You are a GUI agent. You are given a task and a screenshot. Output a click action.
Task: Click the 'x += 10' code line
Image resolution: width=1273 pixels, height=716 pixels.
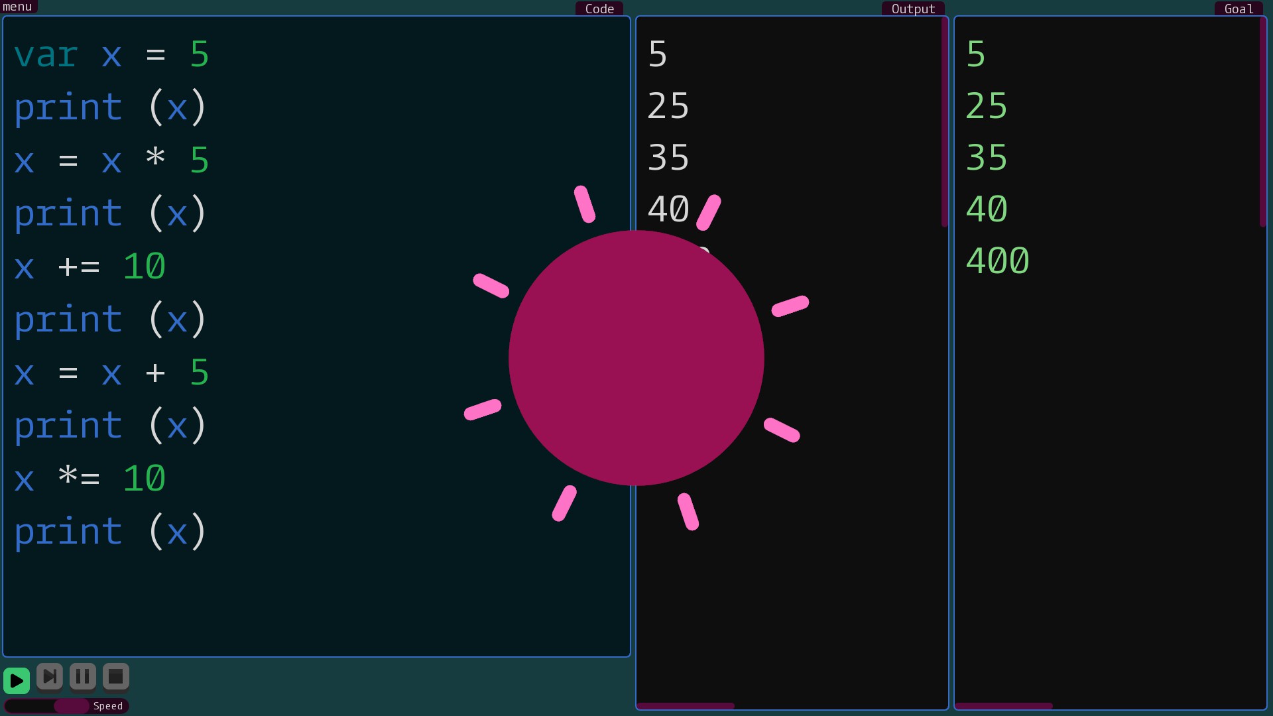click(x=90, y=267)
